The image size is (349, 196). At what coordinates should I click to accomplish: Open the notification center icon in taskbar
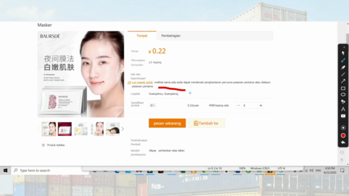pyautogui.click(x=342, y=170)
